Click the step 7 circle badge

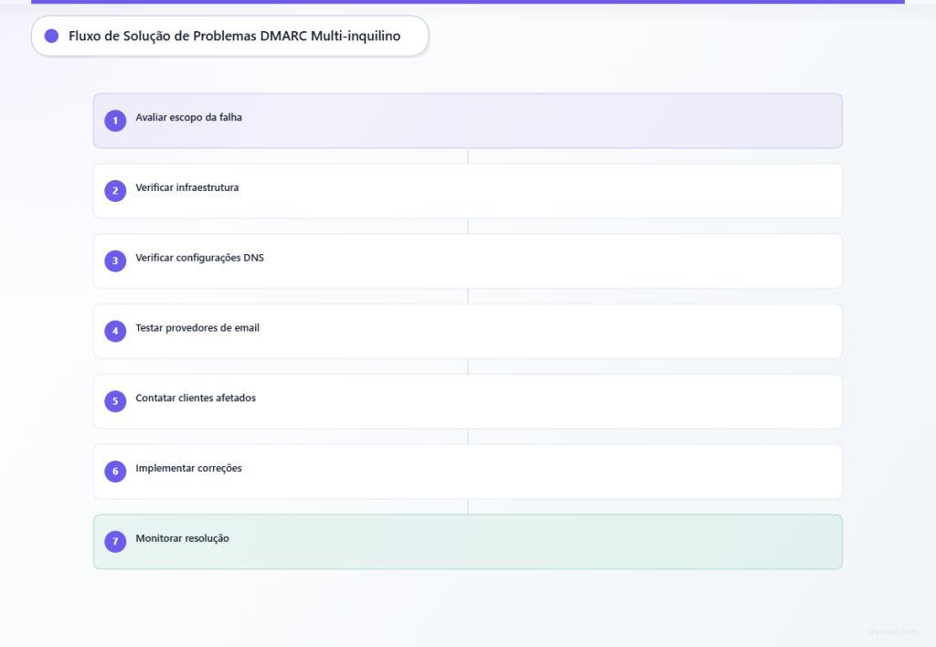pyautogui.click(x=115, y=541)
